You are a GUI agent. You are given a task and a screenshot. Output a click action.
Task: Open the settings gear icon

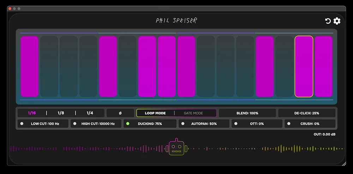point(337,21)
